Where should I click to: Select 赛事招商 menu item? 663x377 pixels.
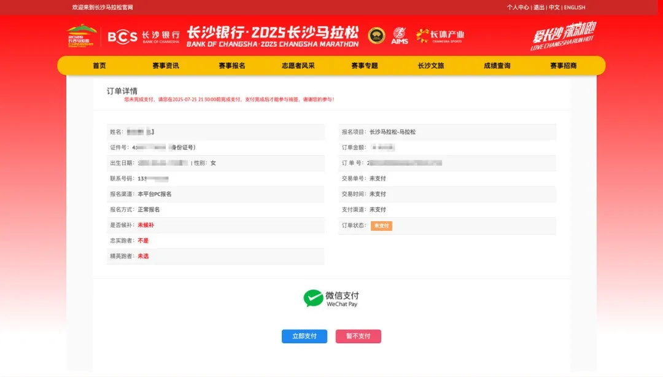(x=563, y=66)
